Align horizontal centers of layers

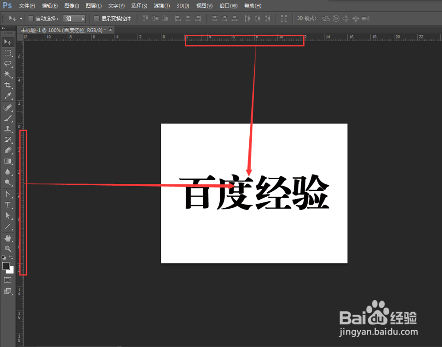tap(188, 19)
